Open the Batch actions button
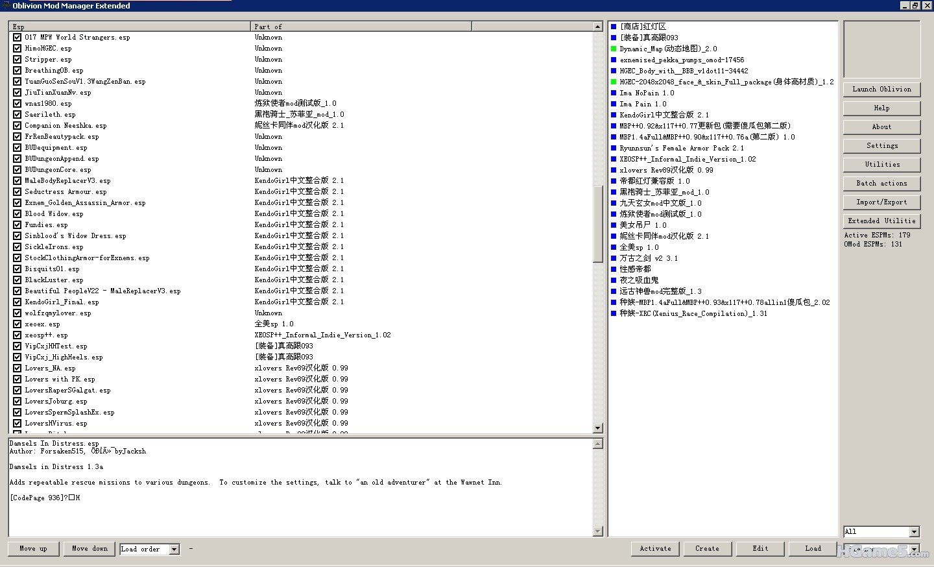 pyautogui.click(x=881, y=184)
